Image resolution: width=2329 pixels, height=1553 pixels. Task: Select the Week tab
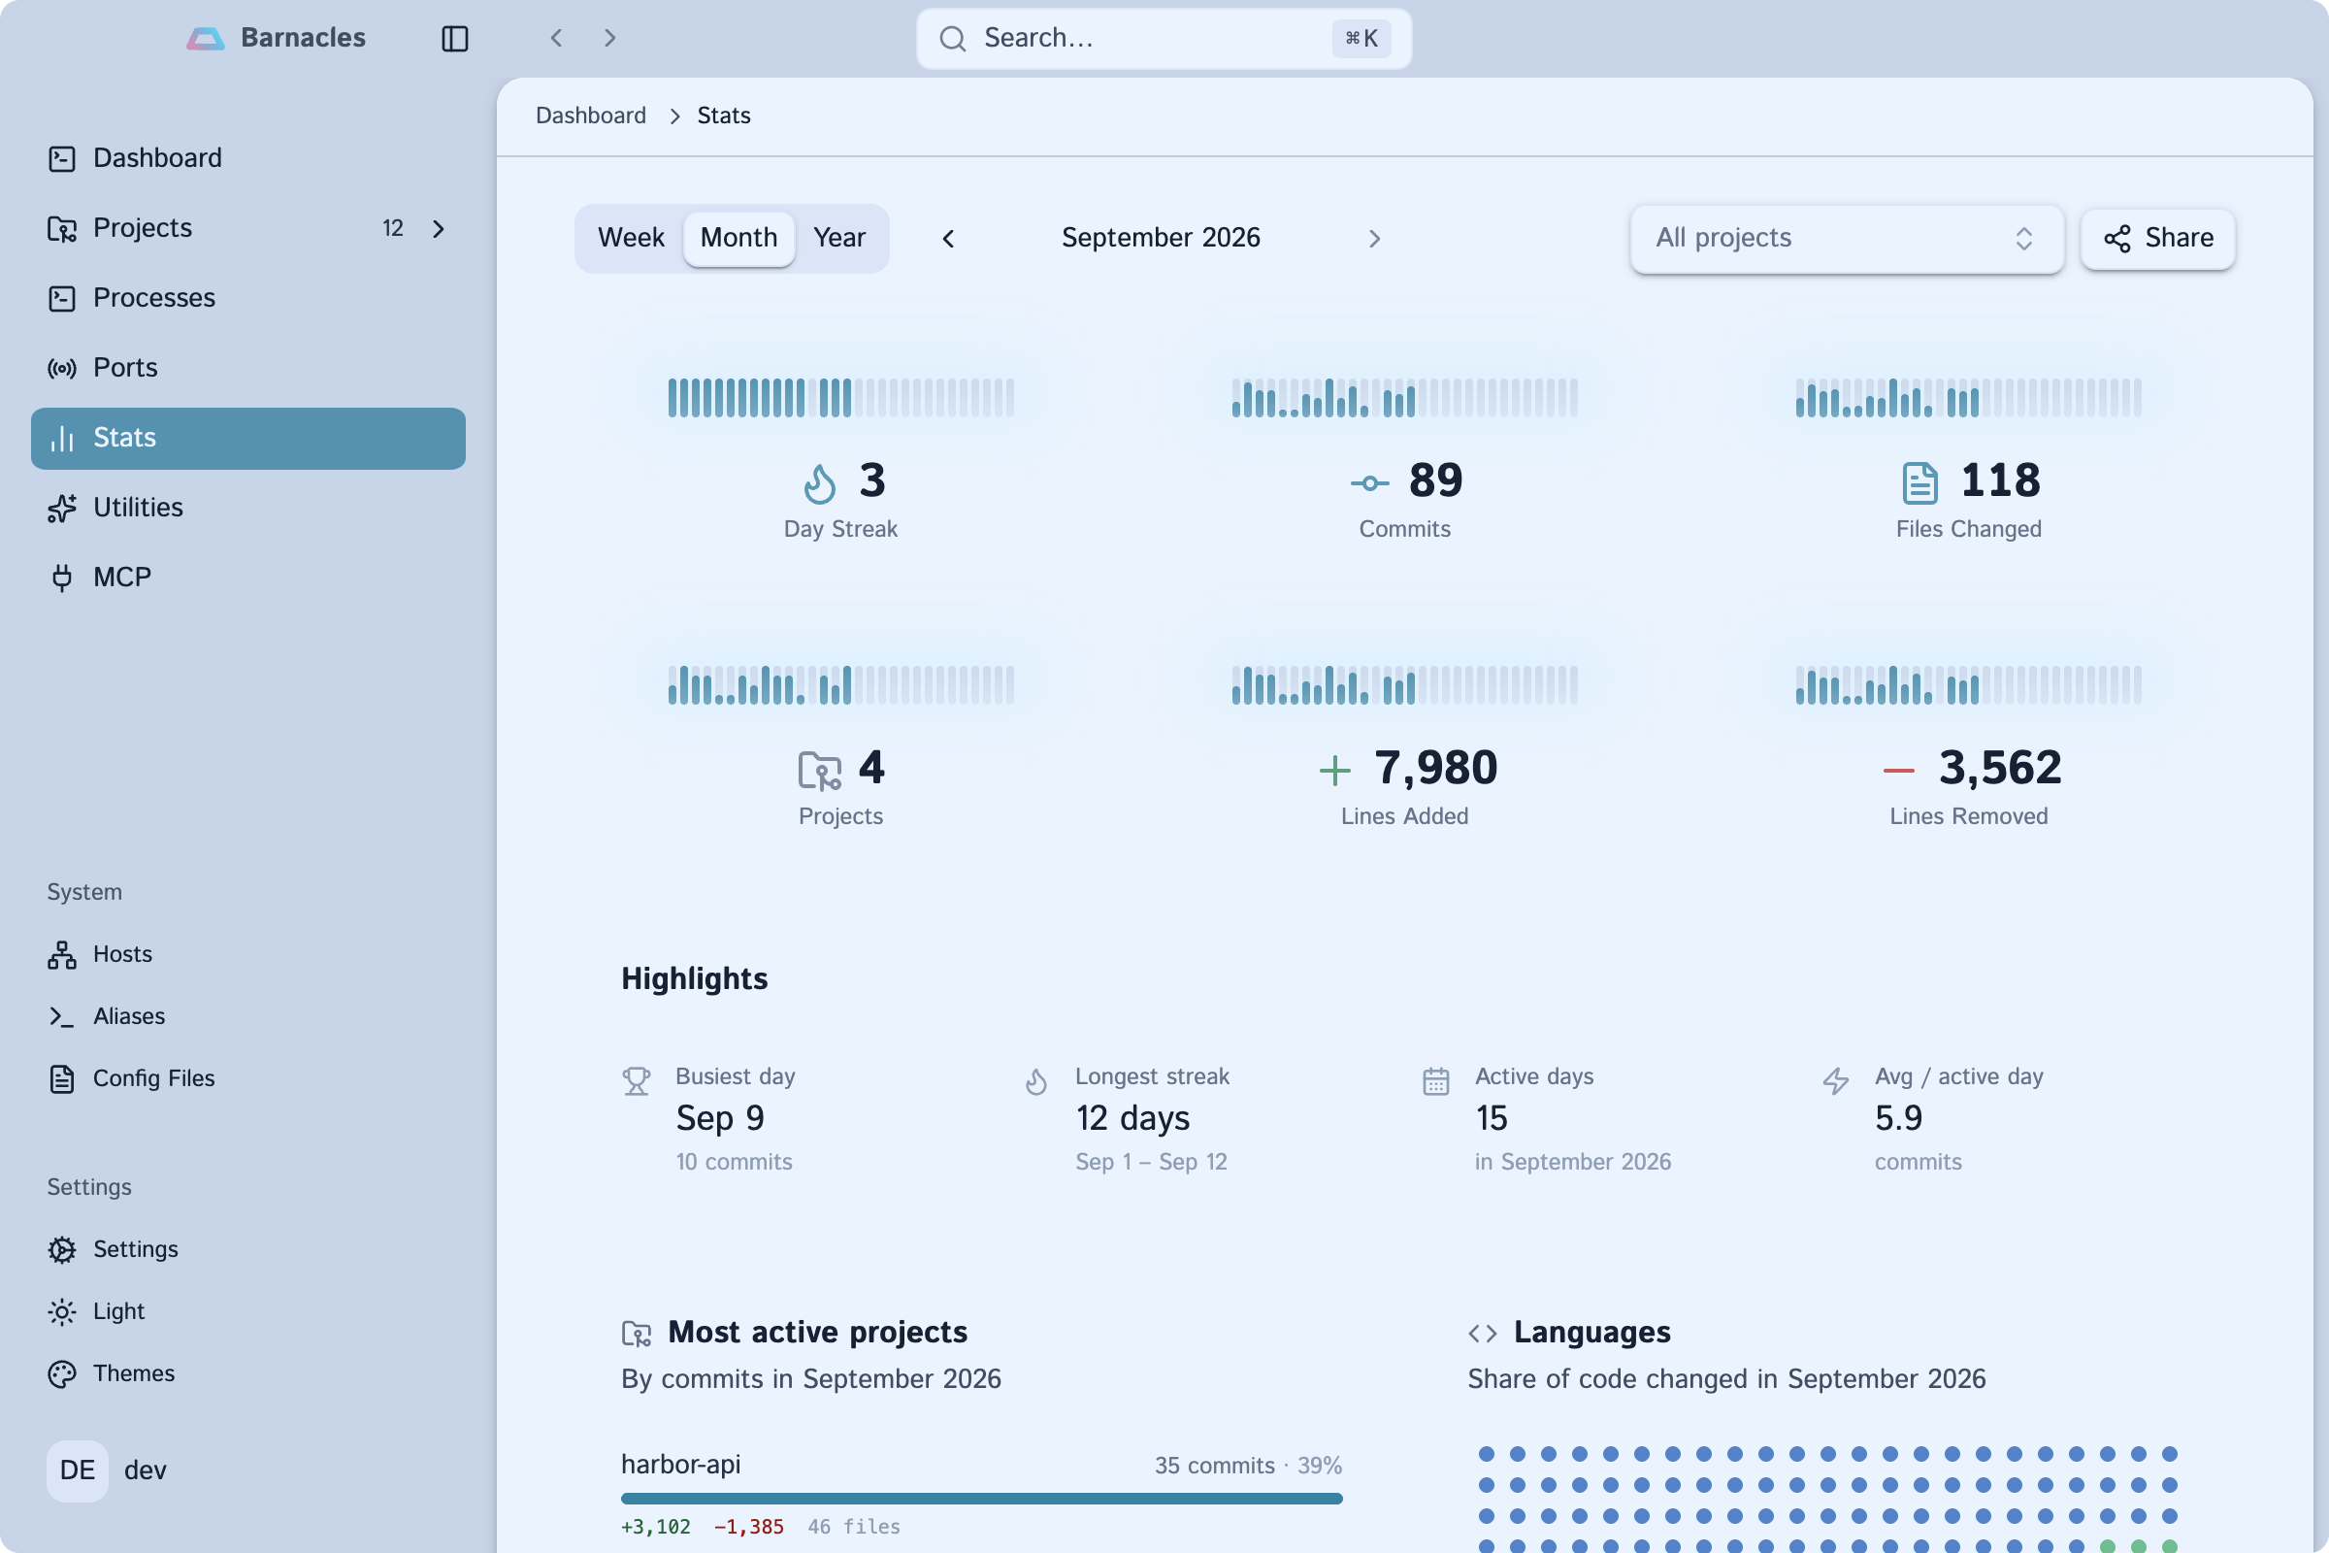click(631, 238)
